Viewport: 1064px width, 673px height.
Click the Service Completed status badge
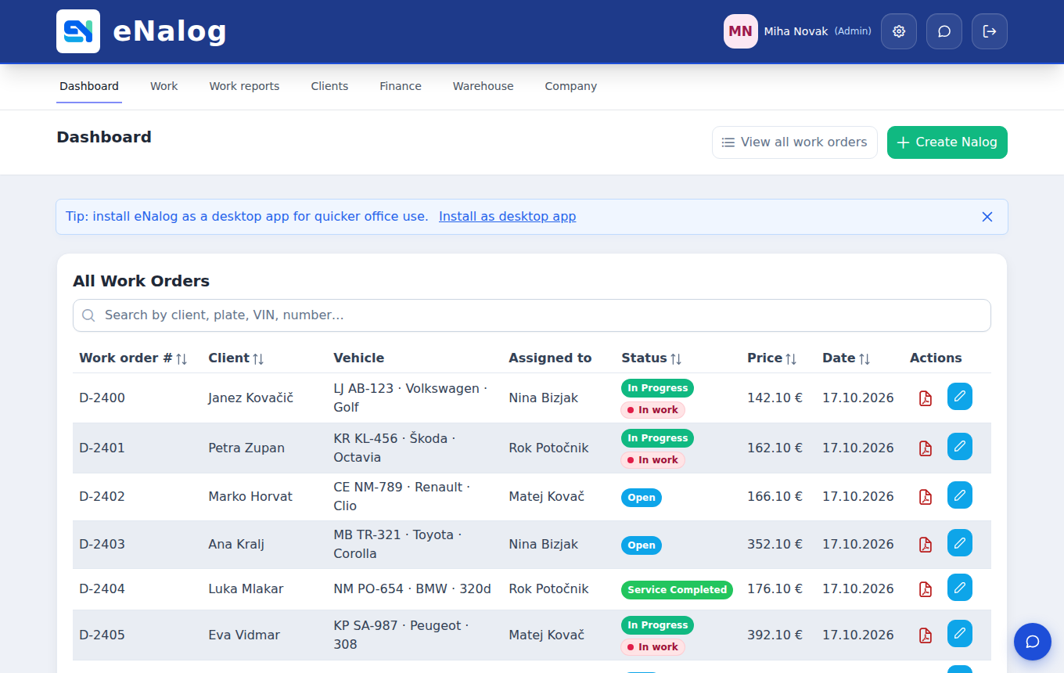(677, 590)
